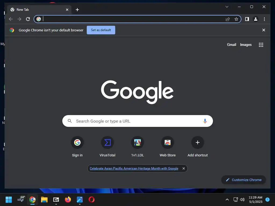Open volume control in tray
This screenshot has height=206, width=275.
242,200
